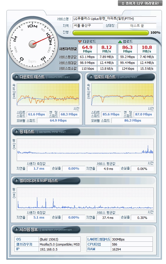Click the arrow icon beside 핑 테스트
Viewport: 166px width, 264px height.
click(16, 132)
